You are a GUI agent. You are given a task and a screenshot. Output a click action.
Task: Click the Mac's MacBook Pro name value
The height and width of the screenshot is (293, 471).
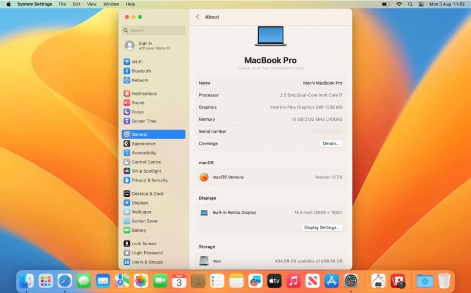click(323, 83)
